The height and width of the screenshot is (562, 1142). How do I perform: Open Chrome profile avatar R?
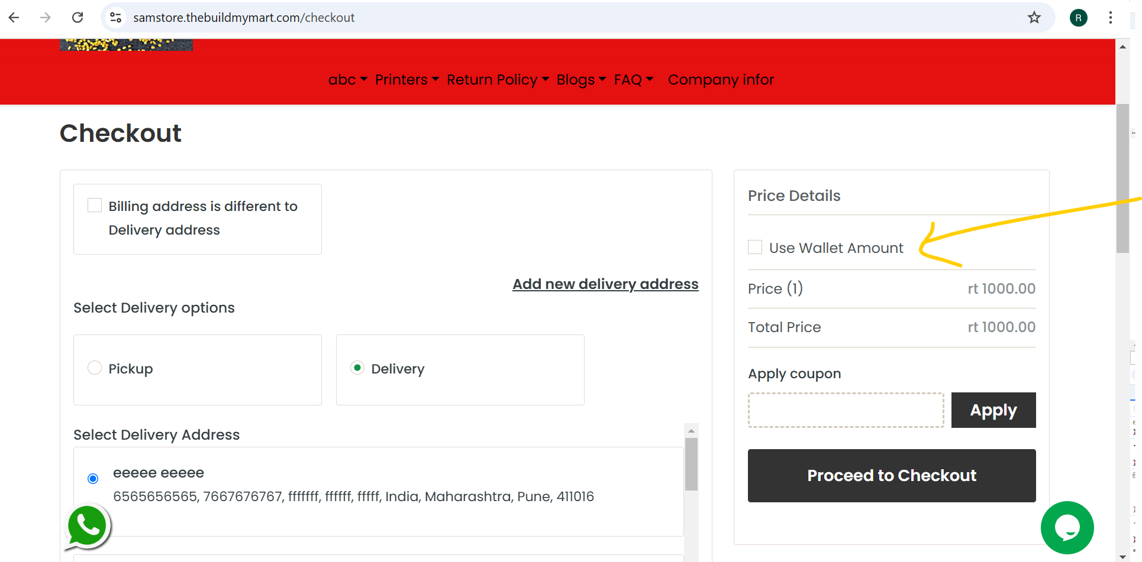pyautogui.click(x=1078, y=18)
